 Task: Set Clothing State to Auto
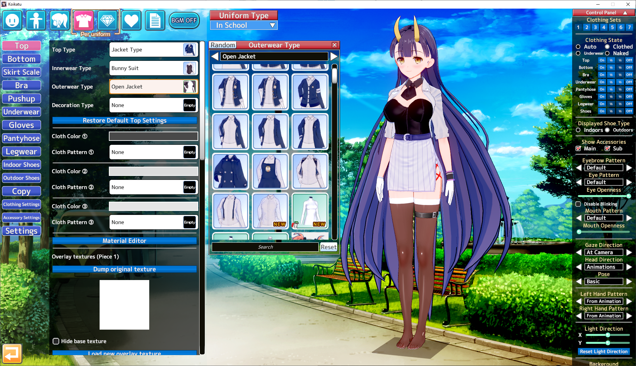(x=578, y=47)
